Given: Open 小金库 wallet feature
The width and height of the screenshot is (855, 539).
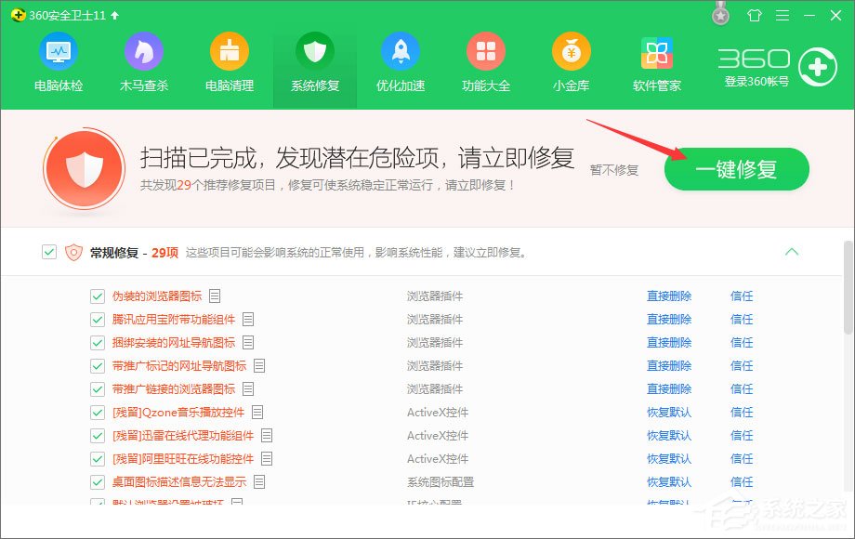Looking at the screenshot, I should pyautogui.click(x=571, y=62).
